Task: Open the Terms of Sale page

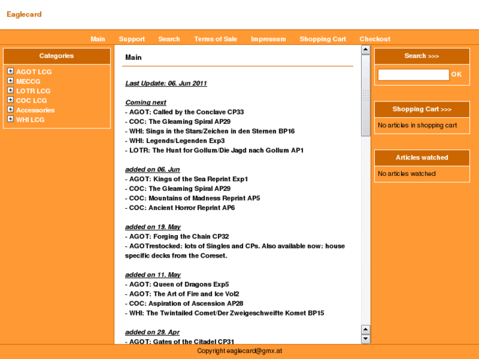Action: pyautogui.click(x=215, y=39)
